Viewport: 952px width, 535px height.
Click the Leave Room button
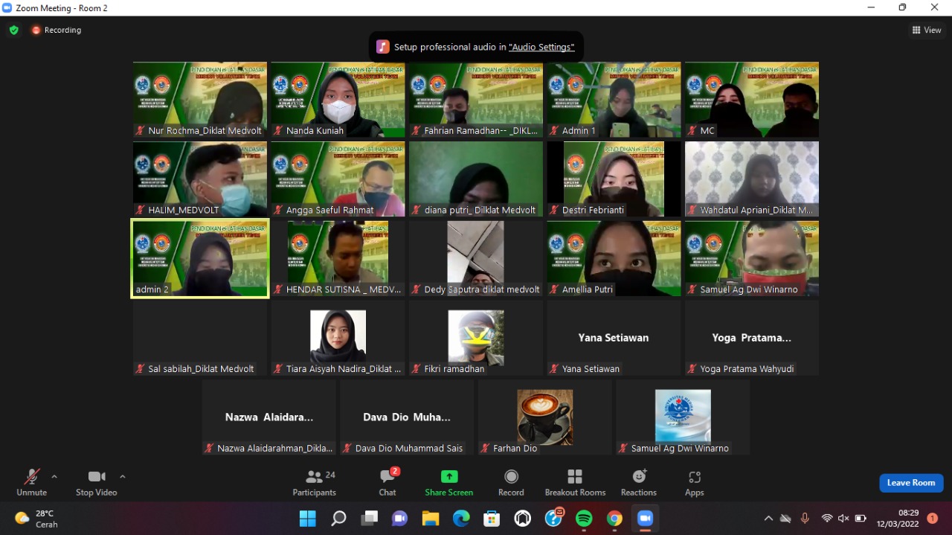911,483
